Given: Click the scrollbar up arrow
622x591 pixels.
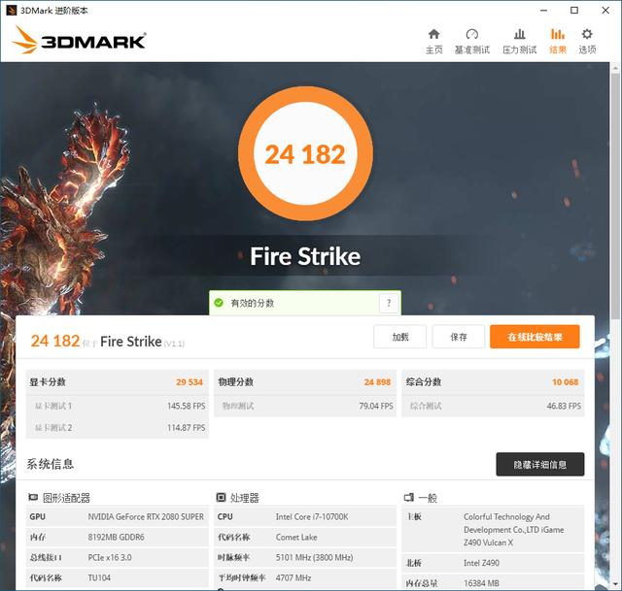Looking at the screenshot, I should pos(615,68).
